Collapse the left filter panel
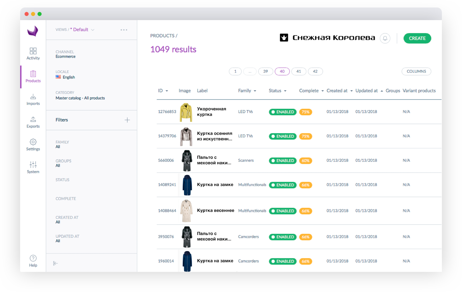Screen dimensions: 462x292 56,263
